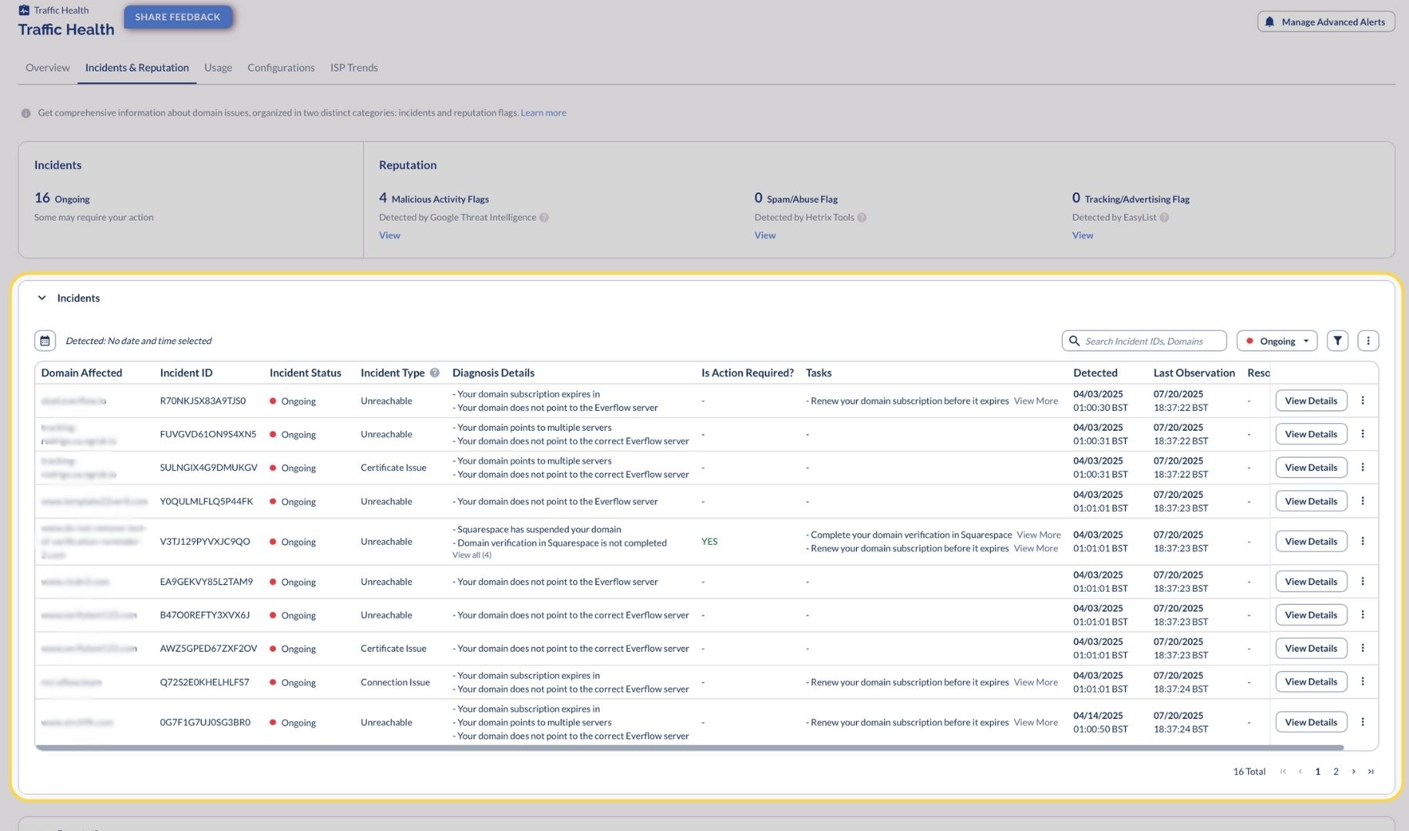The image size is (1409, 831).
Task: Click the Last Observation column header
Action: pyautogui.click(x=1193, y=373)
